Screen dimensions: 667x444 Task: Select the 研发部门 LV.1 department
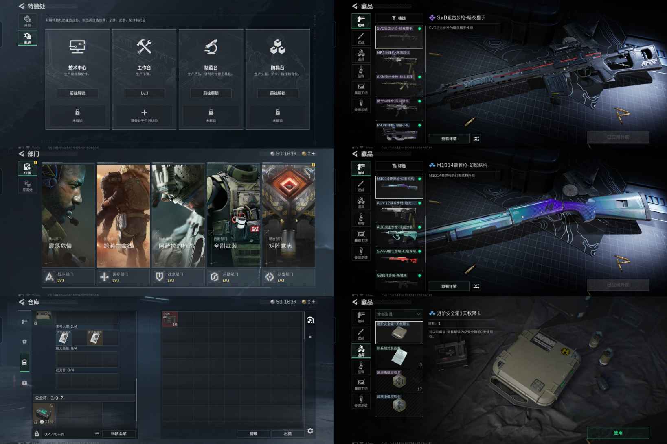tap(288, 277)
